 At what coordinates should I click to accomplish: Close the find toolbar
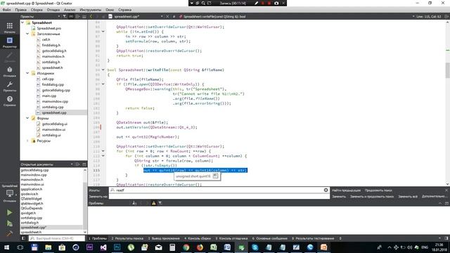click(446, 190)
